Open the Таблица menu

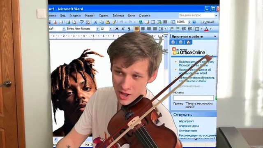pyautogui.click(x=118, y=16)
